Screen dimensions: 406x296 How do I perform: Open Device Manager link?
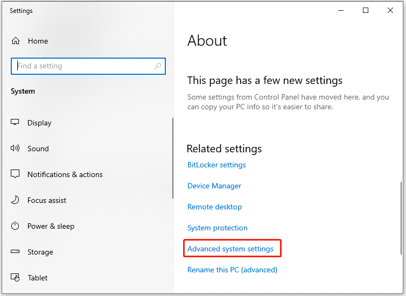click(214, 186)
